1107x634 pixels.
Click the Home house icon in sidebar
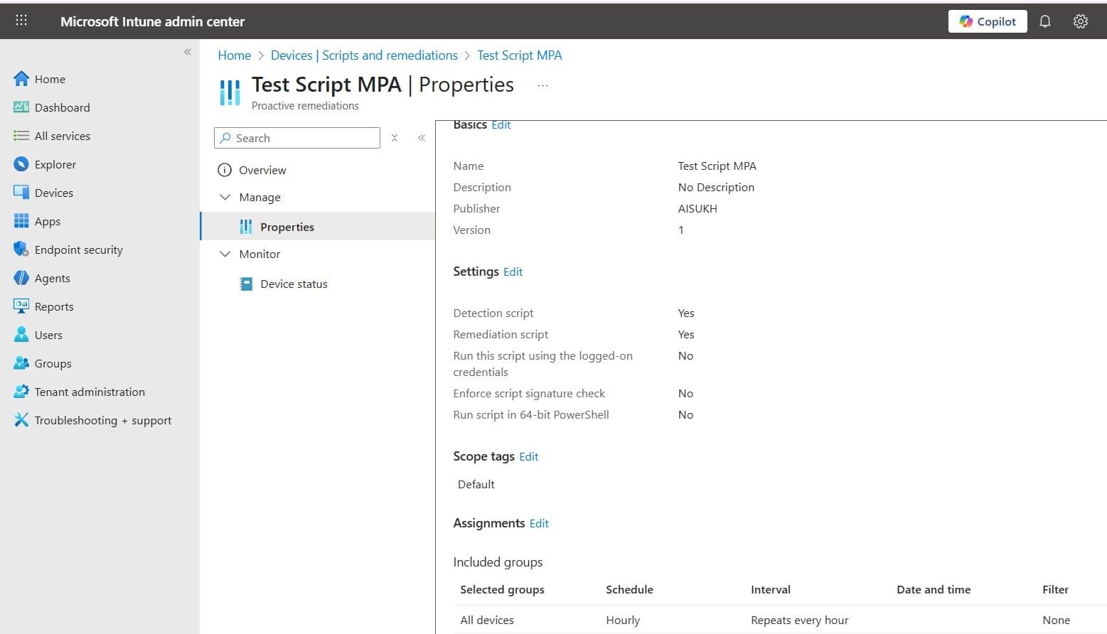point(21,79)
